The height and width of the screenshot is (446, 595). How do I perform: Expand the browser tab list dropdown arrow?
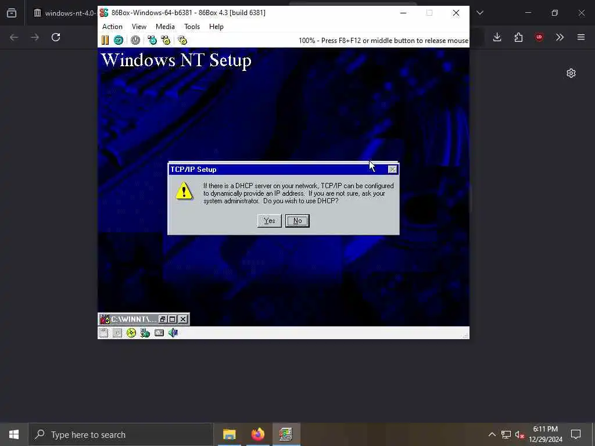[x=480, y=13]
